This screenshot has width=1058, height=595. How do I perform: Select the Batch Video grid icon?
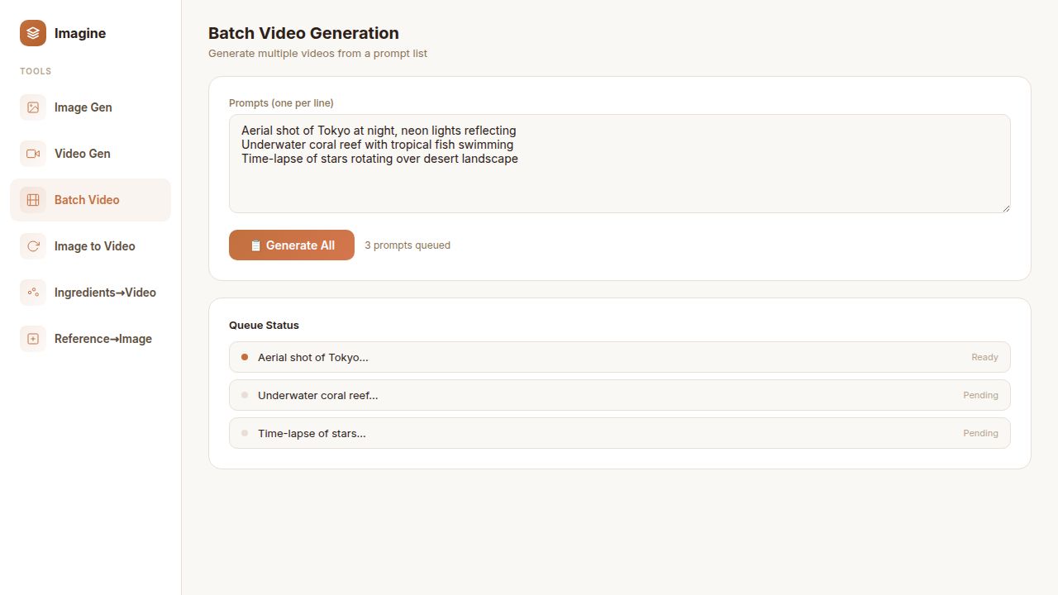click(x=33, y=199)
